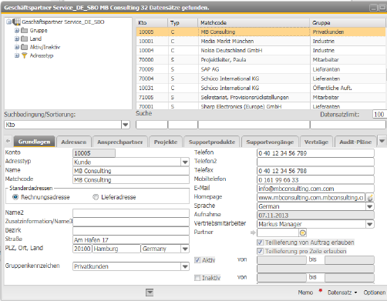Open the Optionen button
Screen dimensions: 387x301
click(x=375, y=293)
